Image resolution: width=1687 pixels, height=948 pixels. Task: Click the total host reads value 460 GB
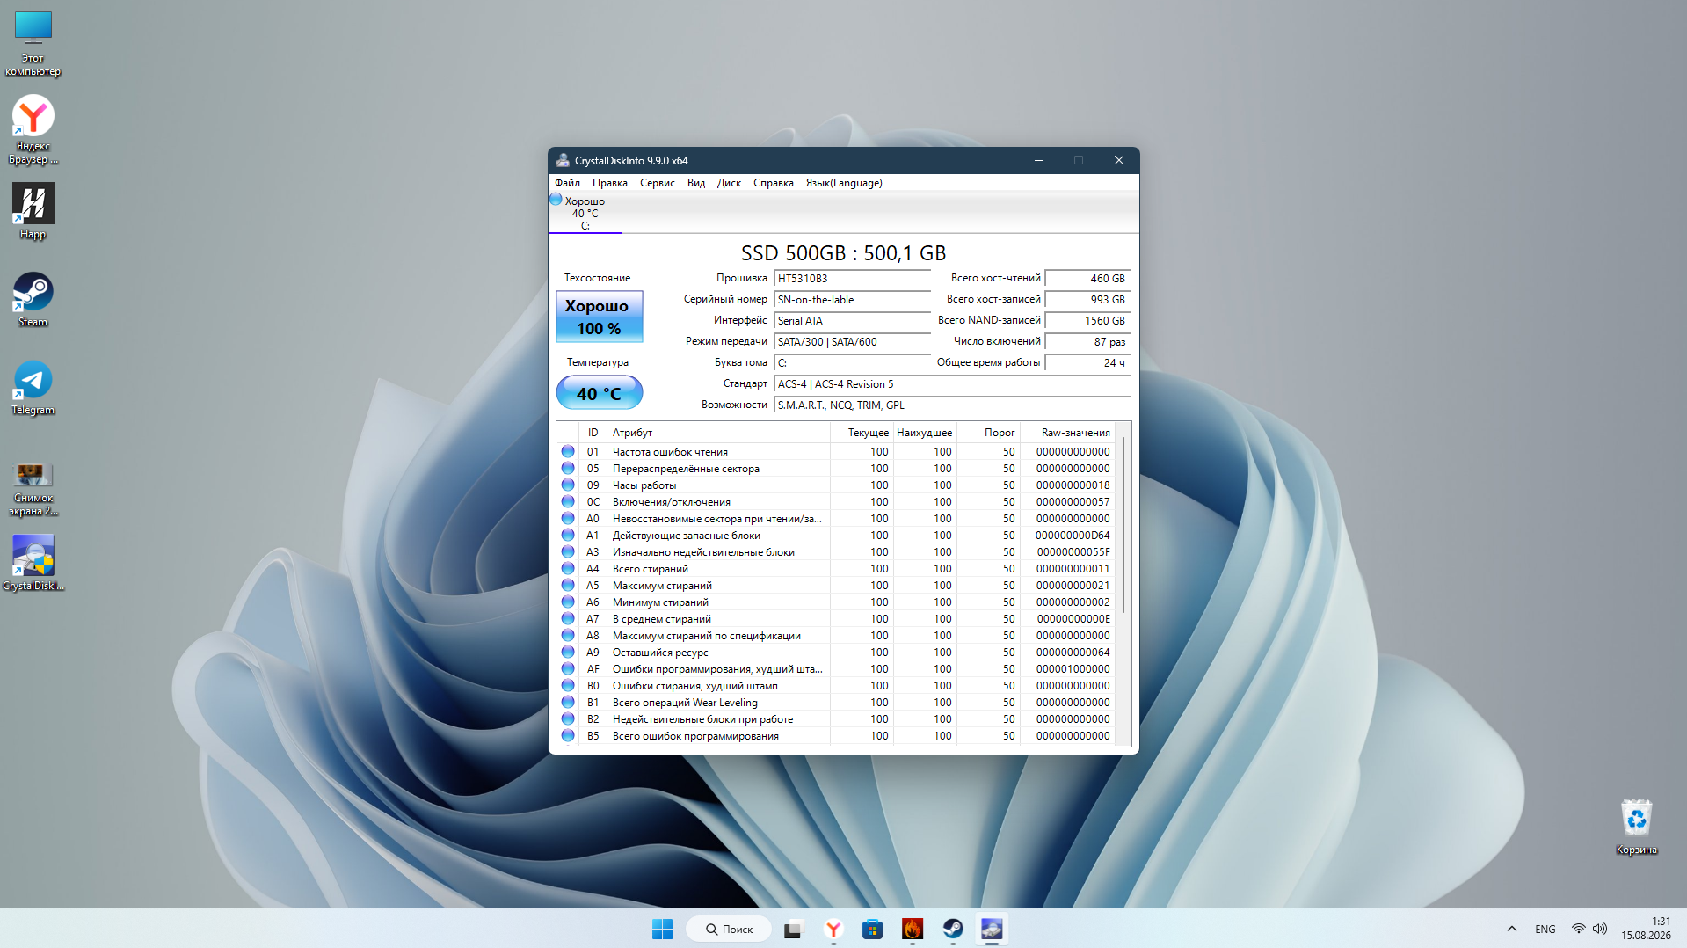(1087, 278)
